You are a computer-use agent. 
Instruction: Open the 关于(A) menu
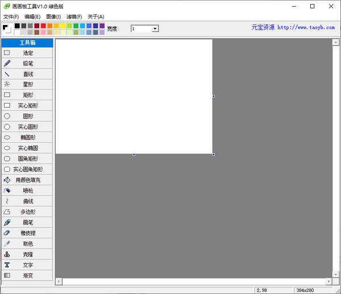click(96, 16)
